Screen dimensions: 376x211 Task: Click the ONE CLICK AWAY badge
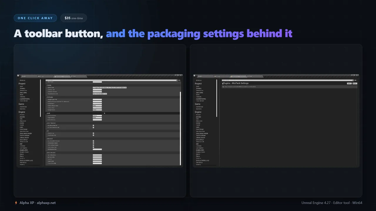point(35,18)
